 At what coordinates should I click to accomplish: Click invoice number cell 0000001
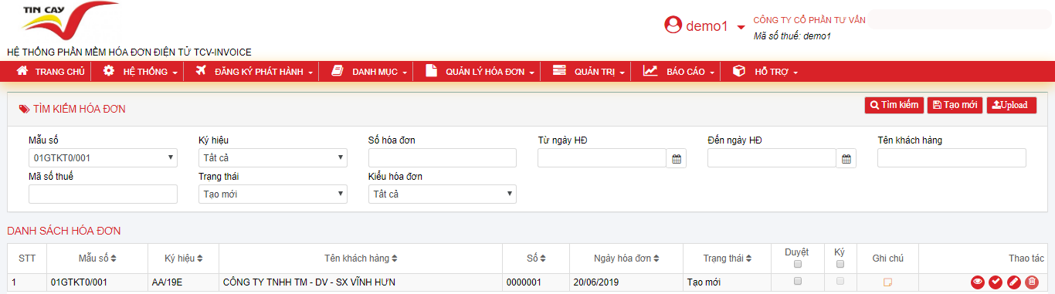tap(524, 282)
